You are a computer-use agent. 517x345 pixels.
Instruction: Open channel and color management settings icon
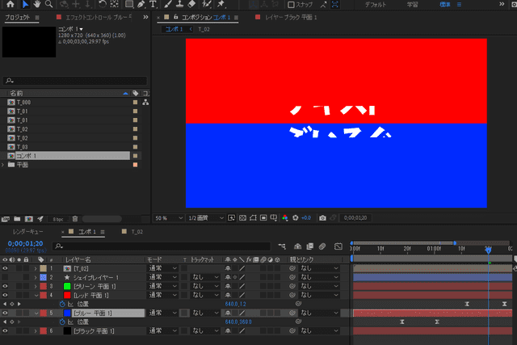[285, 218]
